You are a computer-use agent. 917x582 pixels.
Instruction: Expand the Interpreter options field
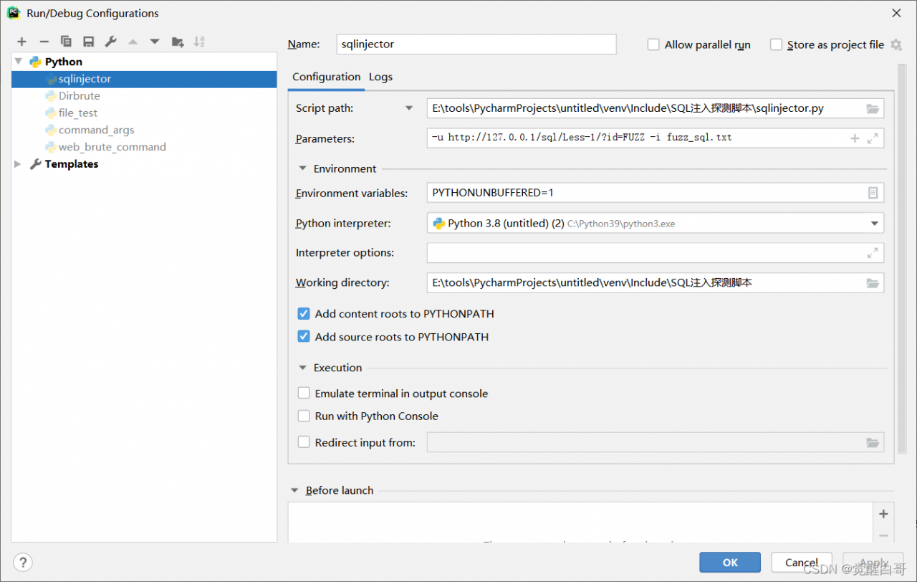pos(873,253)
